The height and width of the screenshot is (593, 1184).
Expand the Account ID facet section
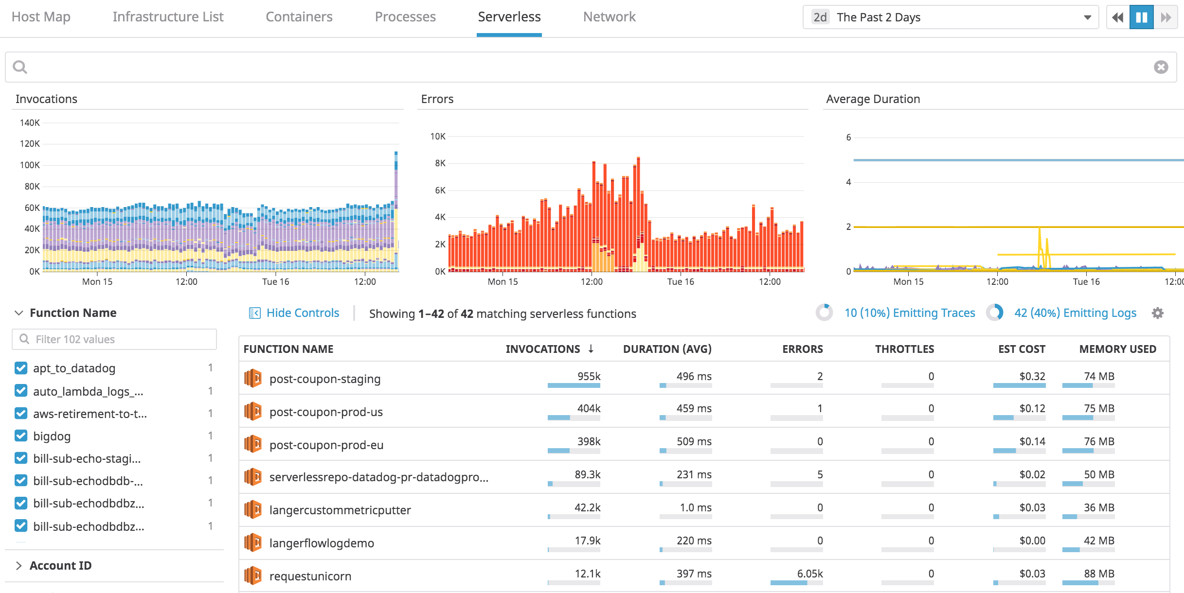[x=19, y=565]
